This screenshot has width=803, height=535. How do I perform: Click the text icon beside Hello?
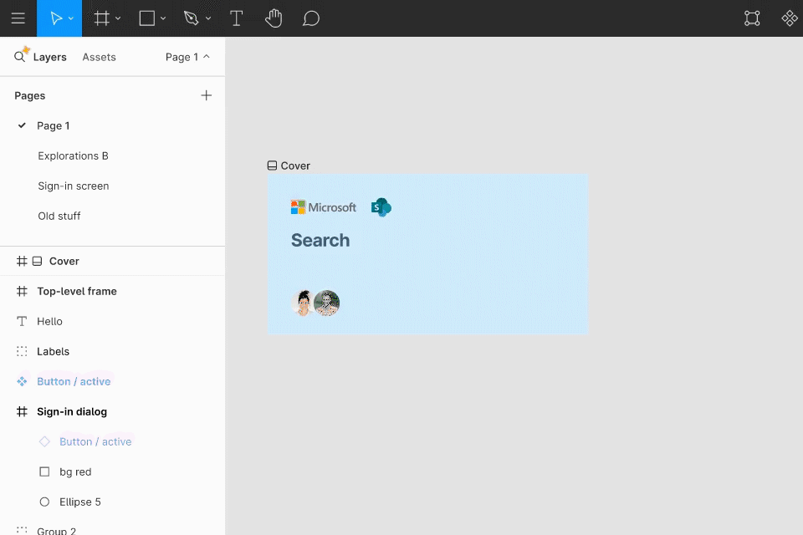click(22, 322)
